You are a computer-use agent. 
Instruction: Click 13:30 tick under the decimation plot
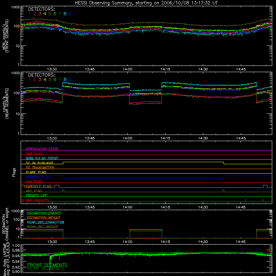point(52,242)
